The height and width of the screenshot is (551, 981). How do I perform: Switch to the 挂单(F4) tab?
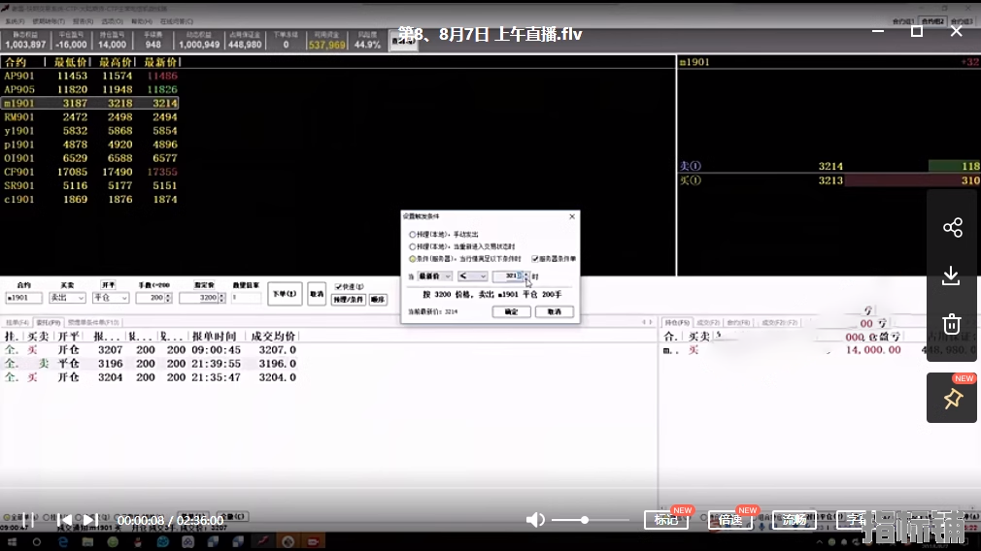coord(17,322)
